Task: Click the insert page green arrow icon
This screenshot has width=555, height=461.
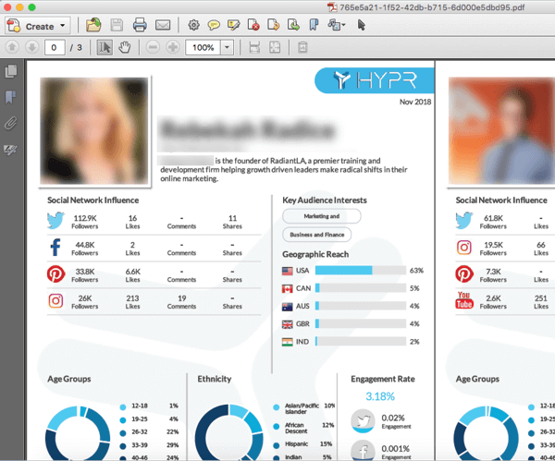Action: 293,25
